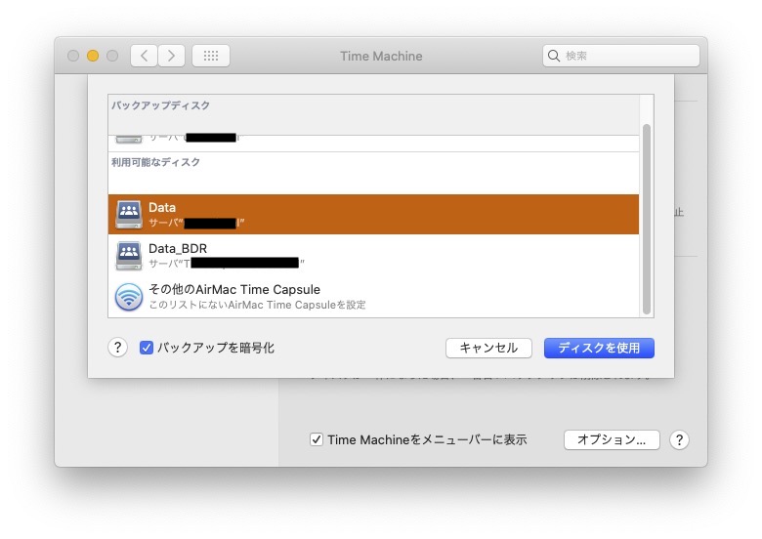This screenshot has height=539, width=762.
Task: Go forward with the right chevron button
Action: coord(171,56)
